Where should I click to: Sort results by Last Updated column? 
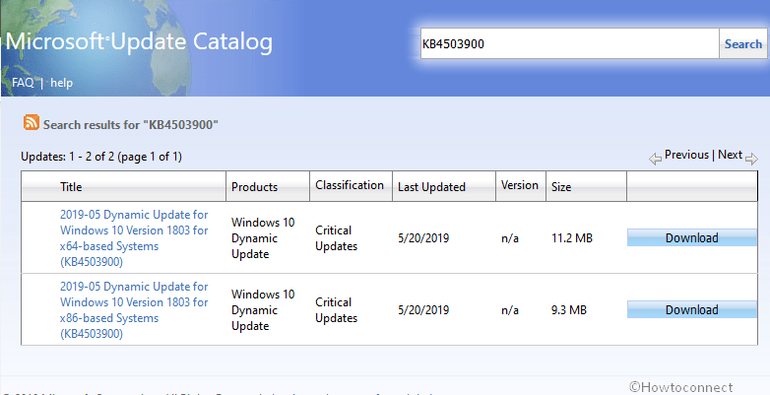click(430, 187)
